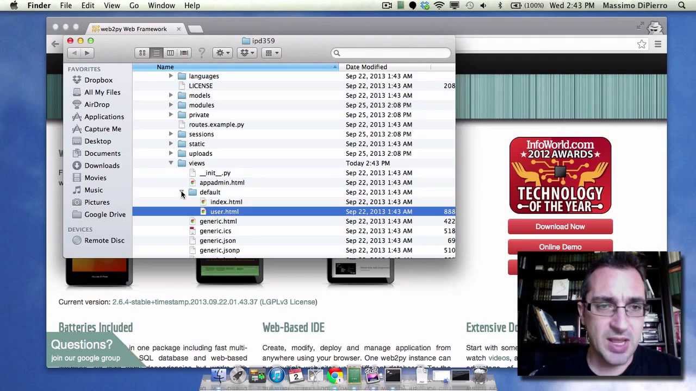Image resolution: width=696 pixels, height=391 pixels.
Task: Switch Finder to icon view
Action: (x=142, y=53)
